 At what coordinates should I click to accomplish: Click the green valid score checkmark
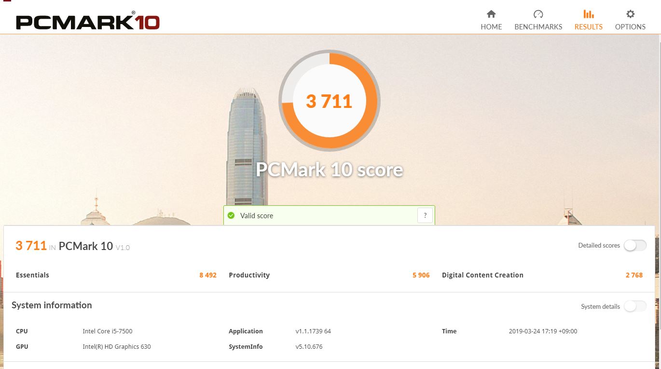(231, 215)
